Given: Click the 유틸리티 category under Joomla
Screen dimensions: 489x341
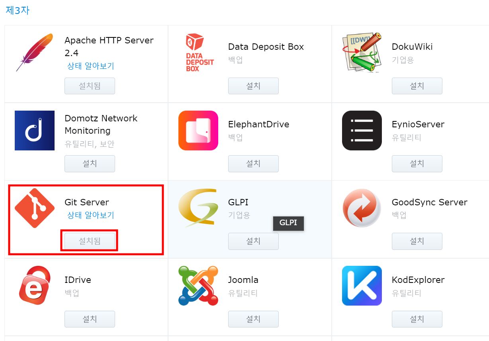Looking at the screenshot, I should coord(243,293).
